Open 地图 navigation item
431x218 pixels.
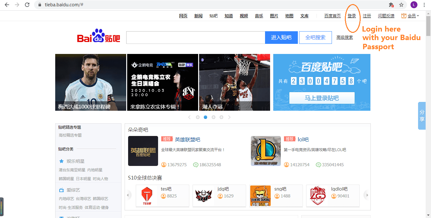click(289, 16)
